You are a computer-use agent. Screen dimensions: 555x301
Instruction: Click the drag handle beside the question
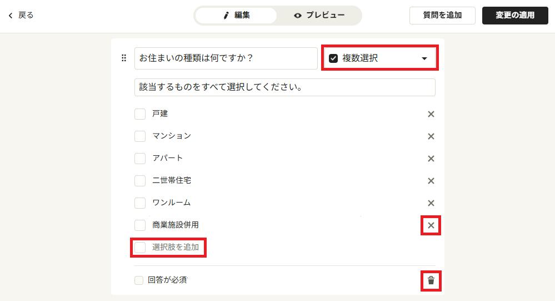point(124,58)
